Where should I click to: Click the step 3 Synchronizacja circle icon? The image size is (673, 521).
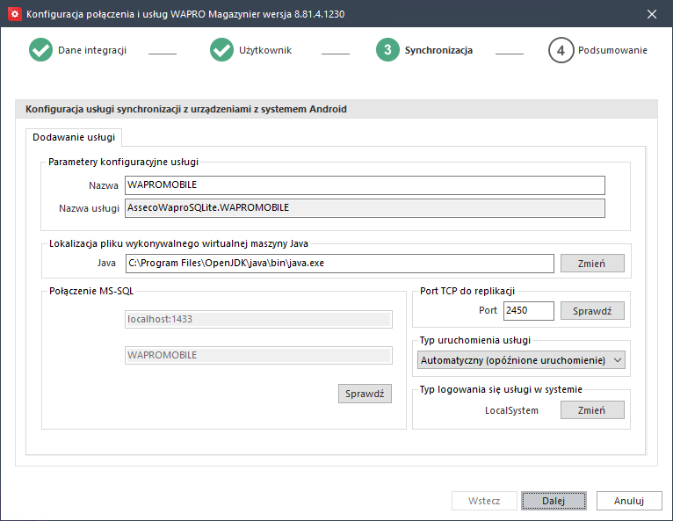387,50
